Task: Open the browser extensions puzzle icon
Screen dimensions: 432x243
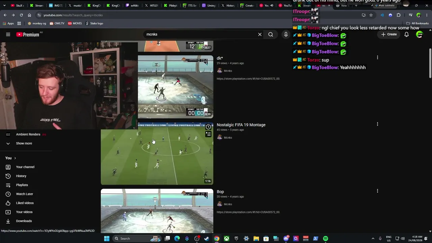Action: [399, 15]
